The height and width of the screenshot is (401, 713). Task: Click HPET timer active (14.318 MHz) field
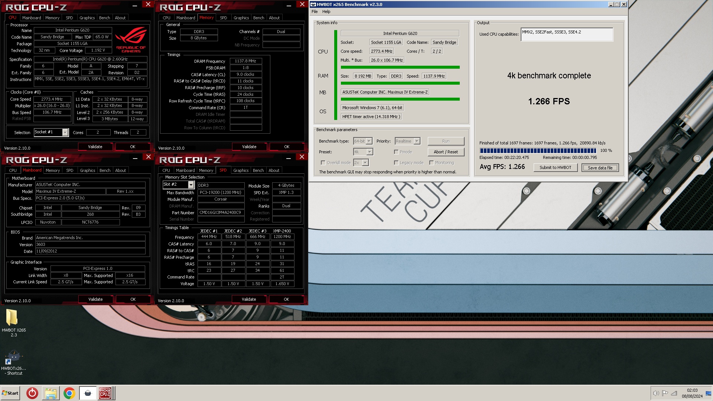coord(371,117)
